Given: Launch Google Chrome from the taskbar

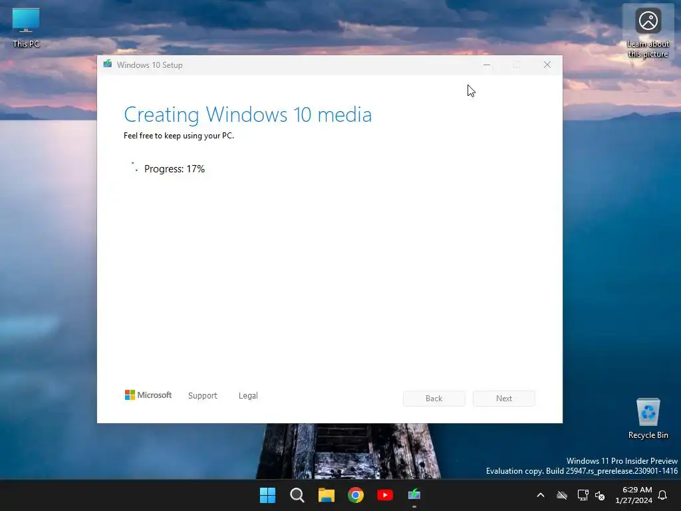Looking at the screenshot, I should [x=356, y=495].
